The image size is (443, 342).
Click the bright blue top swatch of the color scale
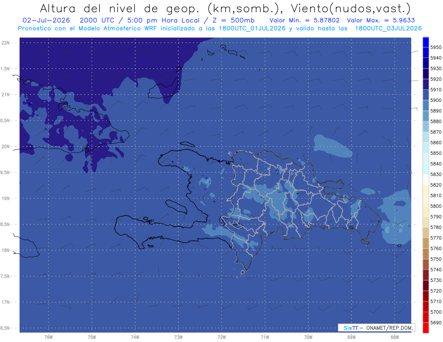pos(426,42)
